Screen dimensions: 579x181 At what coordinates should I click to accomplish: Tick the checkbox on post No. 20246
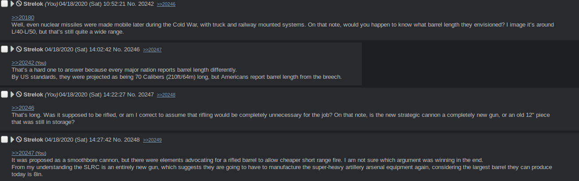(4, 49)
